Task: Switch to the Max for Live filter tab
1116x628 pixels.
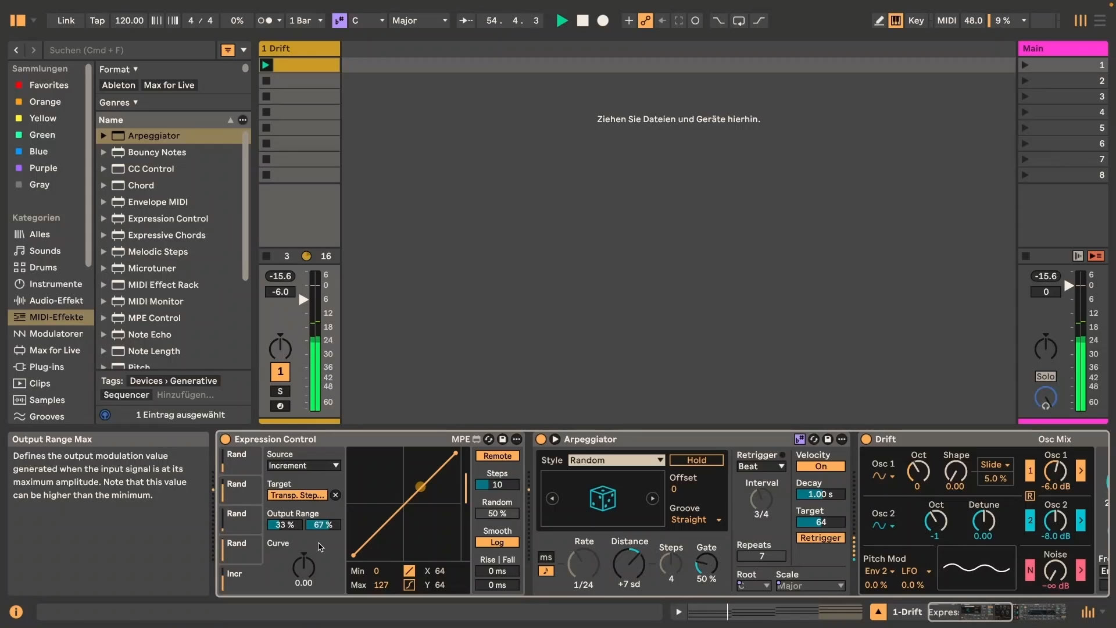Action: click(x=169, y=85)
